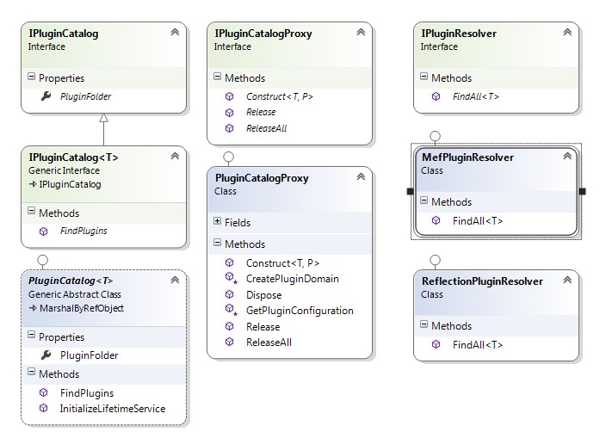Collapse the ReflectionPluginResolver class chevron

tap(567, 281)
